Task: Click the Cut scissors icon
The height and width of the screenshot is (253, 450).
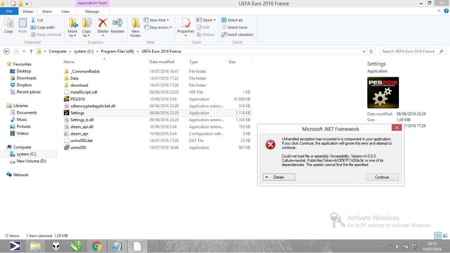Action: 33,20
